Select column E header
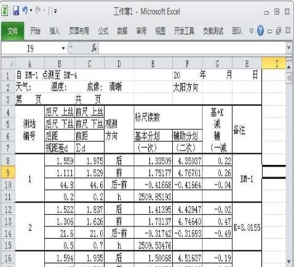Image resolution: width=294 pixels, height=267 pixels. click(153, 63)
